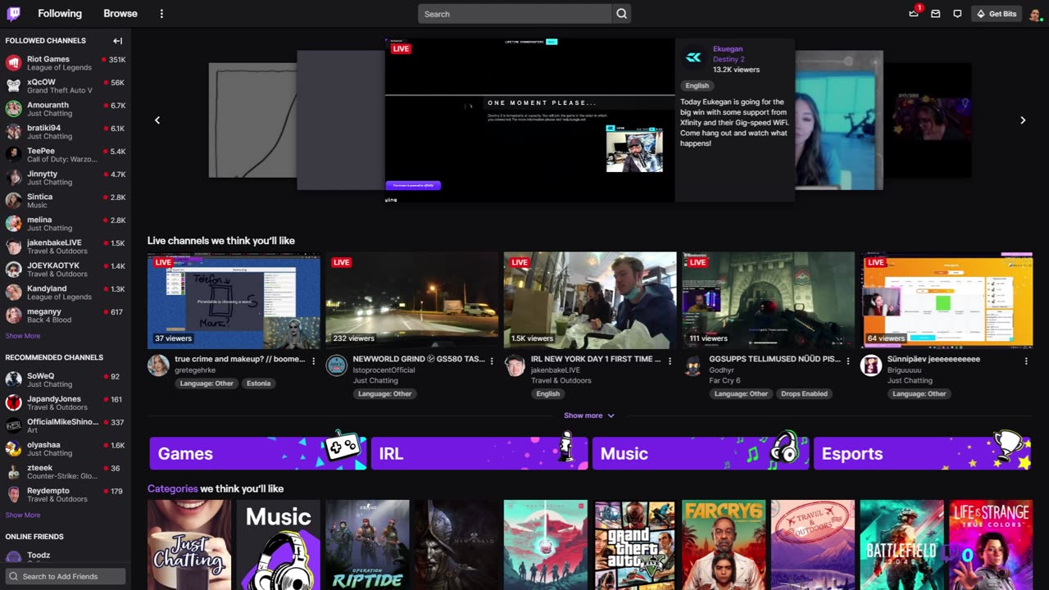Open zteeek Counter-Strike channel
The image size is (1049, 590).
(x=66, y=472)
